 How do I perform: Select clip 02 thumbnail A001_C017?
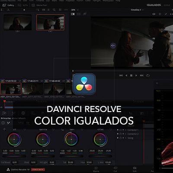click(33, 89)
